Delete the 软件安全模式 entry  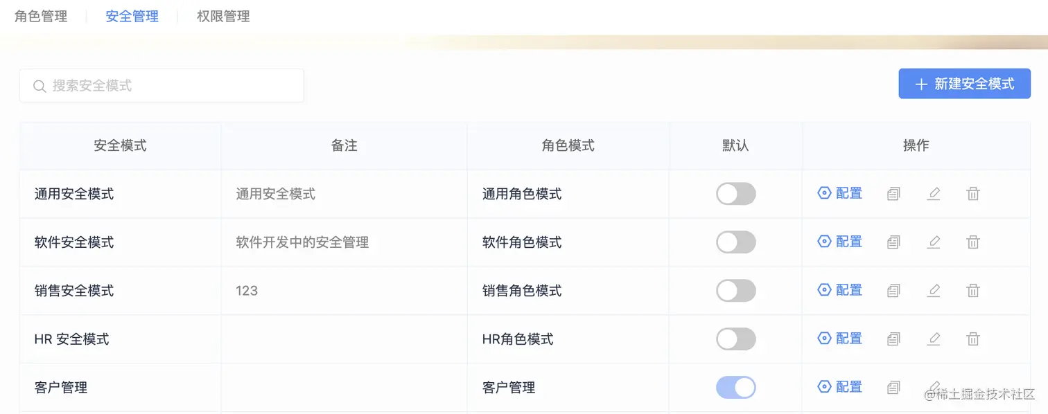[973, 242]
